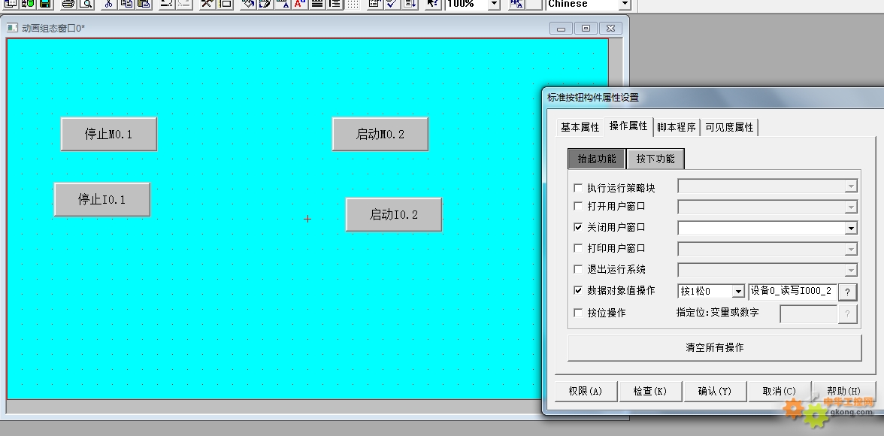Screen dimensions: 884x436
Task: Tick the 按位操作 checkbox
Action: point(578,313)
